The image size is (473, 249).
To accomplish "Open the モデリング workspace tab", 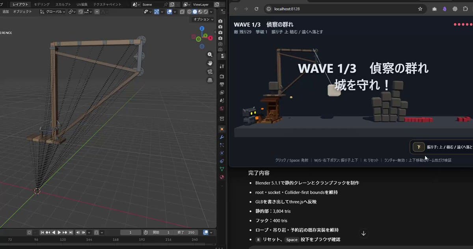I will (42, 4).
